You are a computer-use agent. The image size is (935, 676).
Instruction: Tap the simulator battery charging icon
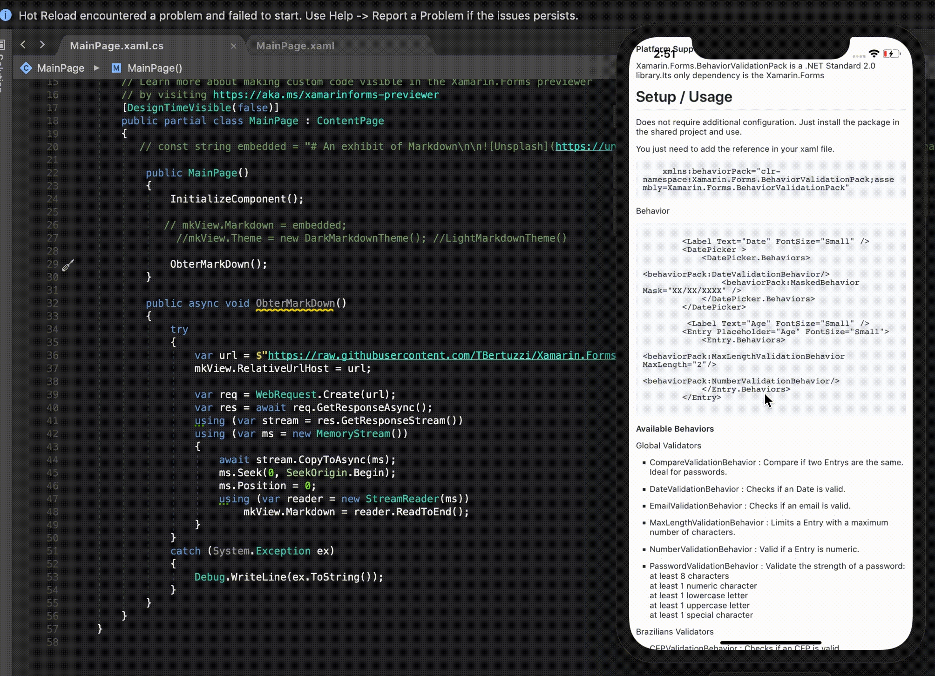[x=891, y=54]
